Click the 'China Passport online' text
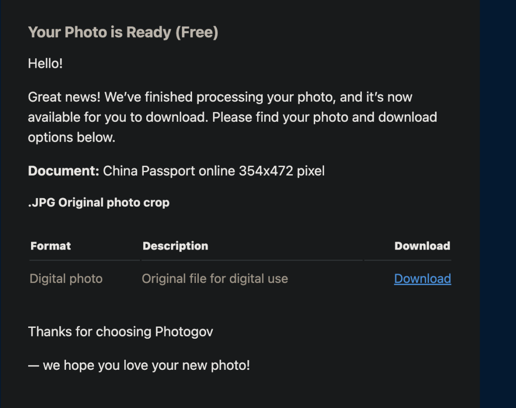 tap(169, 171)
